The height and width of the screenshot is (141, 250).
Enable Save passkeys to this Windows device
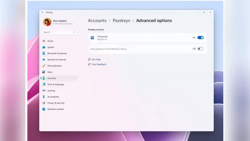(200, 49)
